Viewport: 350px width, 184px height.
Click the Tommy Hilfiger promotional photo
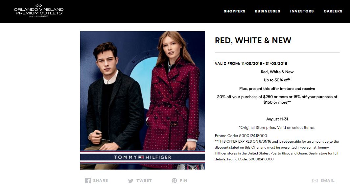[x=143, y=100]
